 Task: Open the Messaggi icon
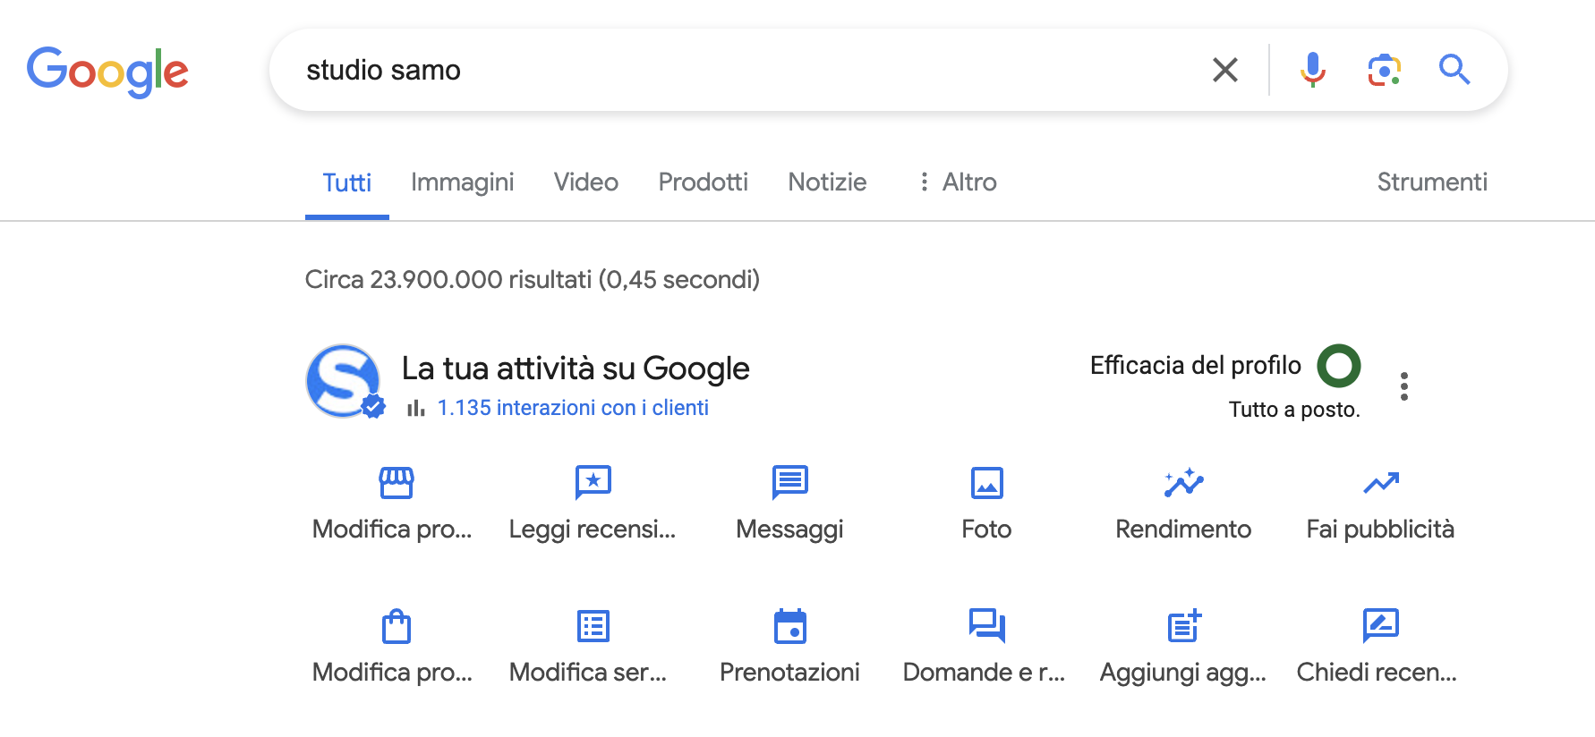pyautogui.click(x=789, y=482)
